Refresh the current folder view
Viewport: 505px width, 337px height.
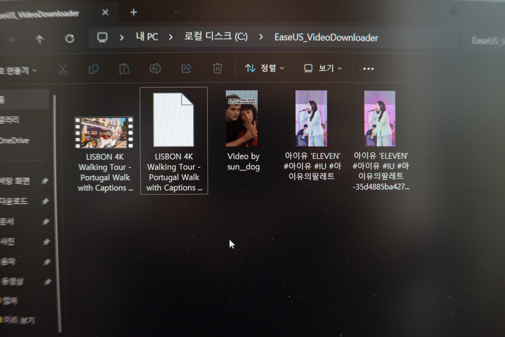[x=70, y=38]
